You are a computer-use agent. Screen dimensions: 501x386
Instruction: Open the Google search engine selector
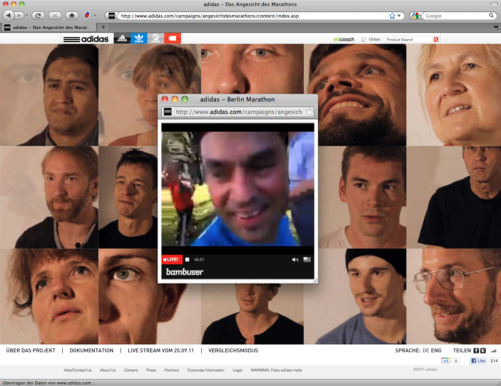pyautogui.click(x=416, y=16)
